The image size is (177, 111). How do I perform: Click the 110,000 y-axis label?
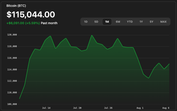point(12,93)
